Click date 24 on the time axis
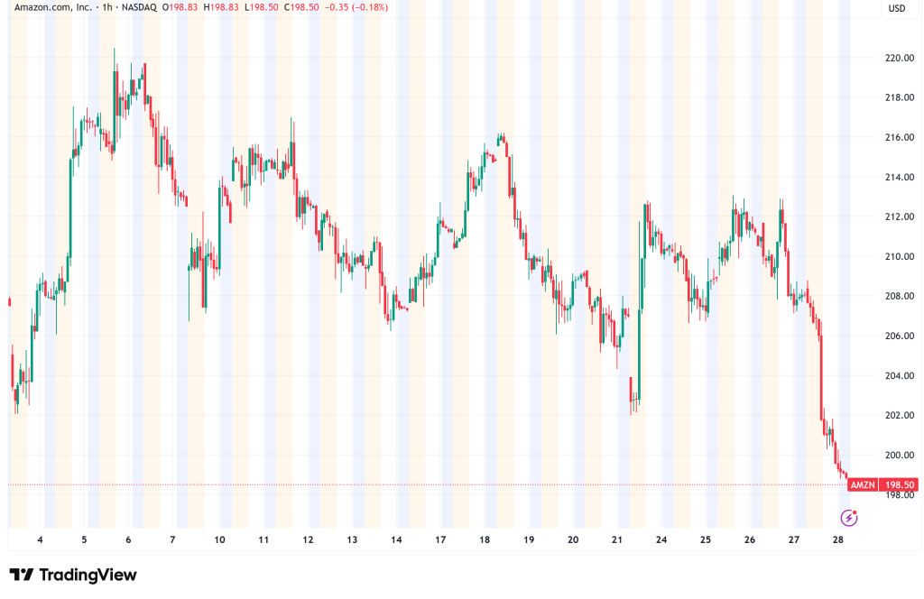The image size is (924, 599). (x=661, y=540)
